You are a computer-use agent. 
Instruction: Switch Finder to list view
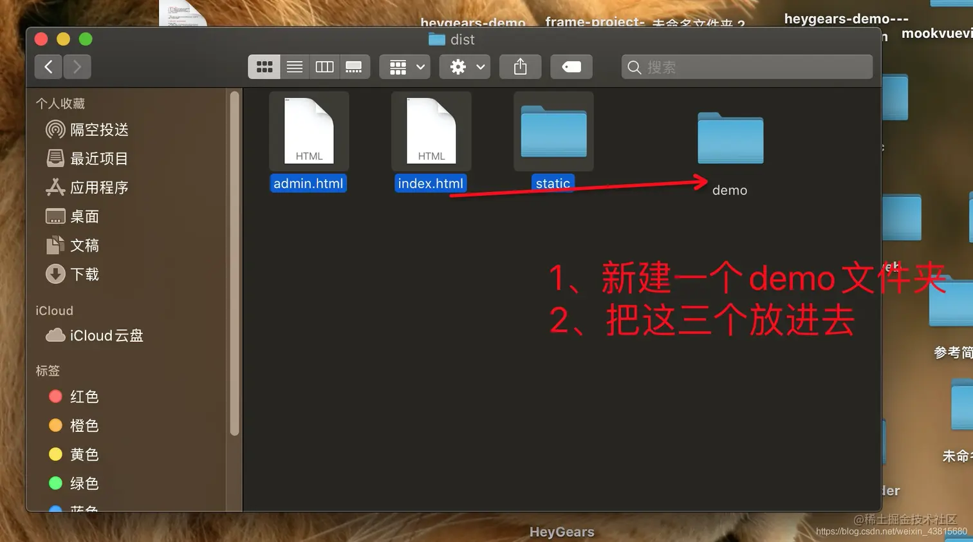(294, 66)
